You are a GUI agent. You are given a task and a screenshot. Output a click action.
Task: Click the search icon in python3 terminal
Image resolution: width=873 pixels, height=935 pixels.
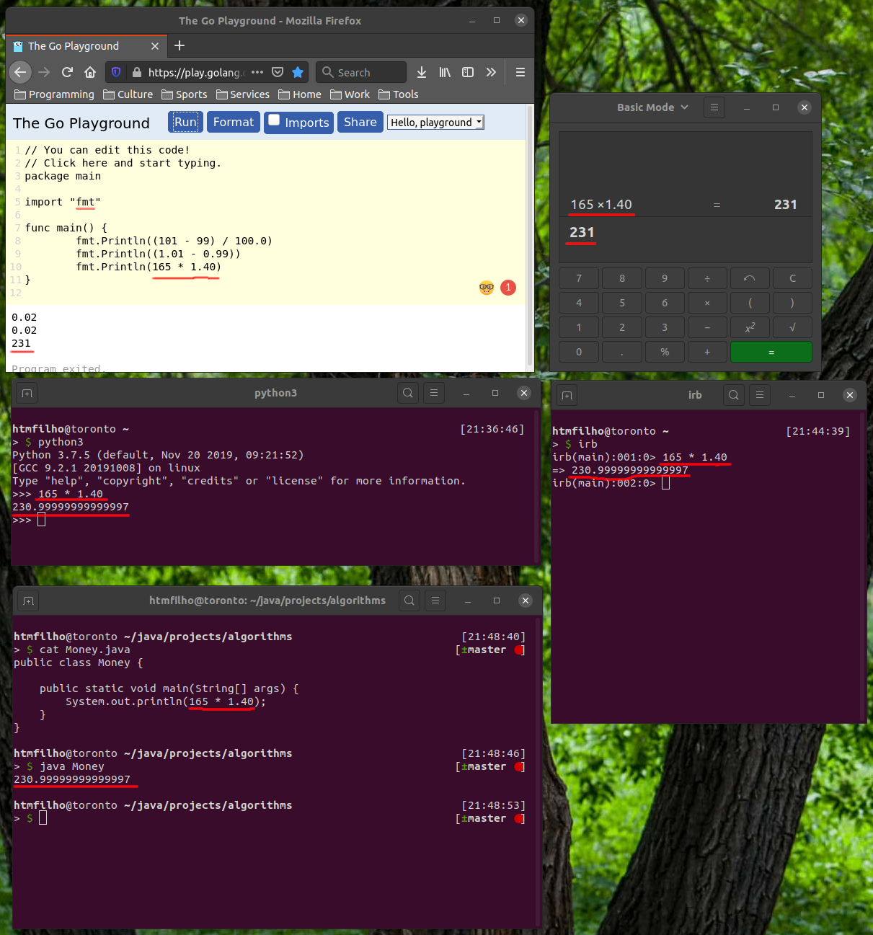408,393
